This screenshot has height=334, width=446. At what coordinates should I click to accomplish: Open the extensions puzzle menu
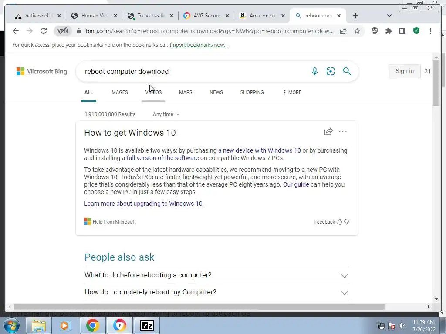click(389, 31)
